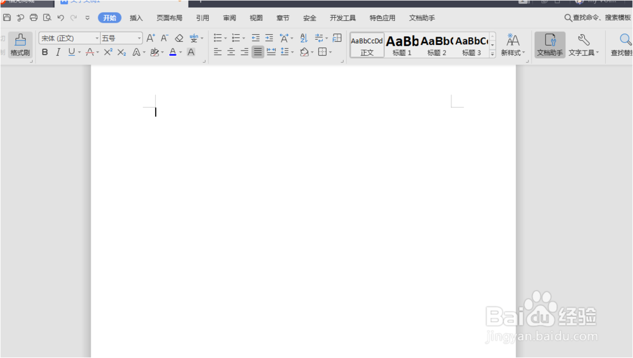Switch to the 开始 (Home) tab

click(x=110, y=18)
